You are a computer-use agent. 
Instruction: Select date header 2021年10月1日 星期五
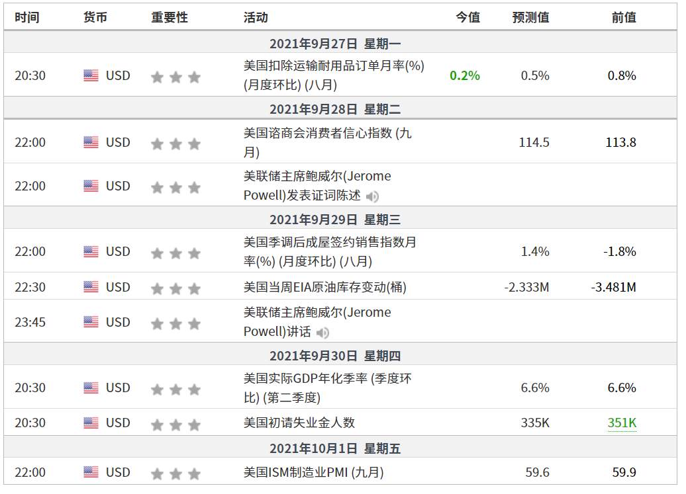(335, 448)
